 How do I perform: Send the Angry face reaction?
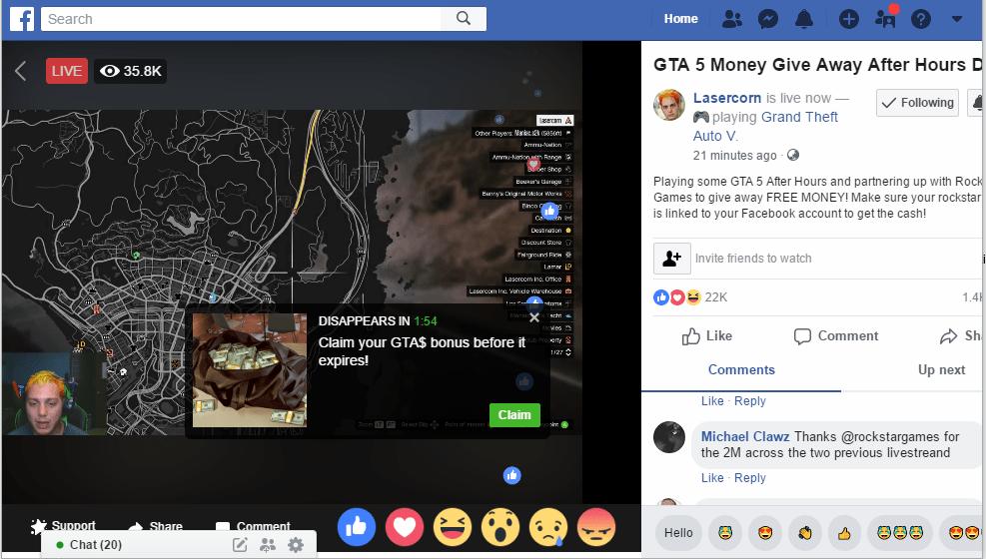tap(597, 525)
